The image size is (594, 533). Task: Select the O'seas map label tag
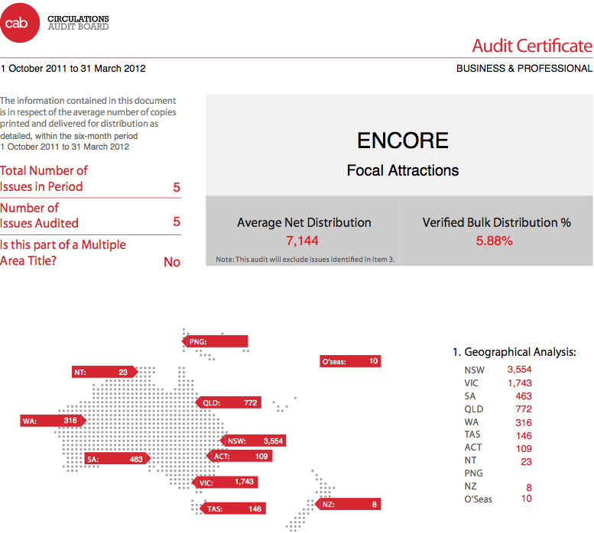click(350, 361)
